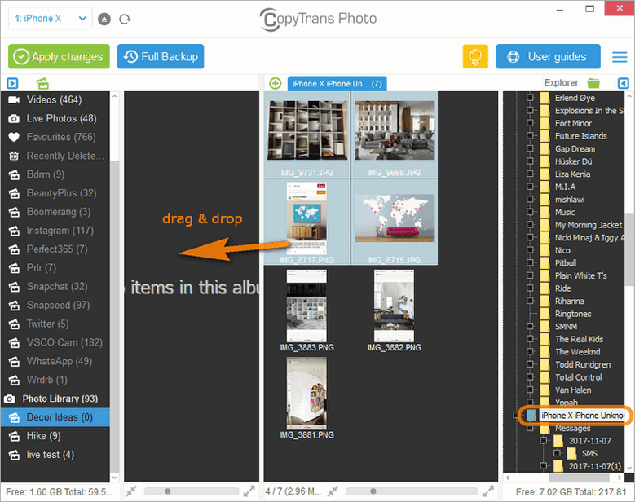Click the enlarge thumbnails icon under PC pane

click(x=488, y=491)
